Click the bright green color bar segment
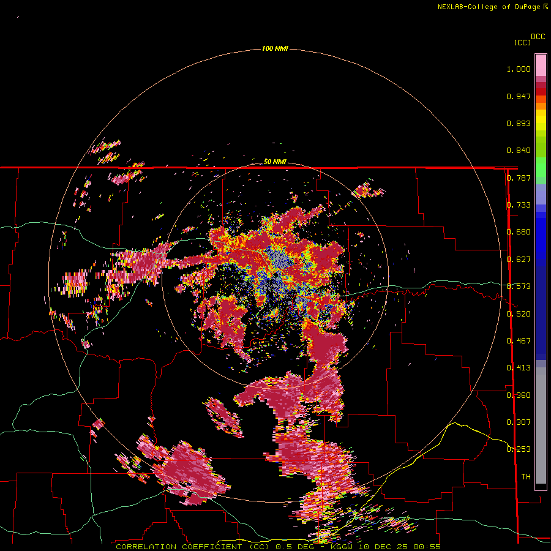The width and height of the screenshot is (551, 551). (x=541, y=167)
